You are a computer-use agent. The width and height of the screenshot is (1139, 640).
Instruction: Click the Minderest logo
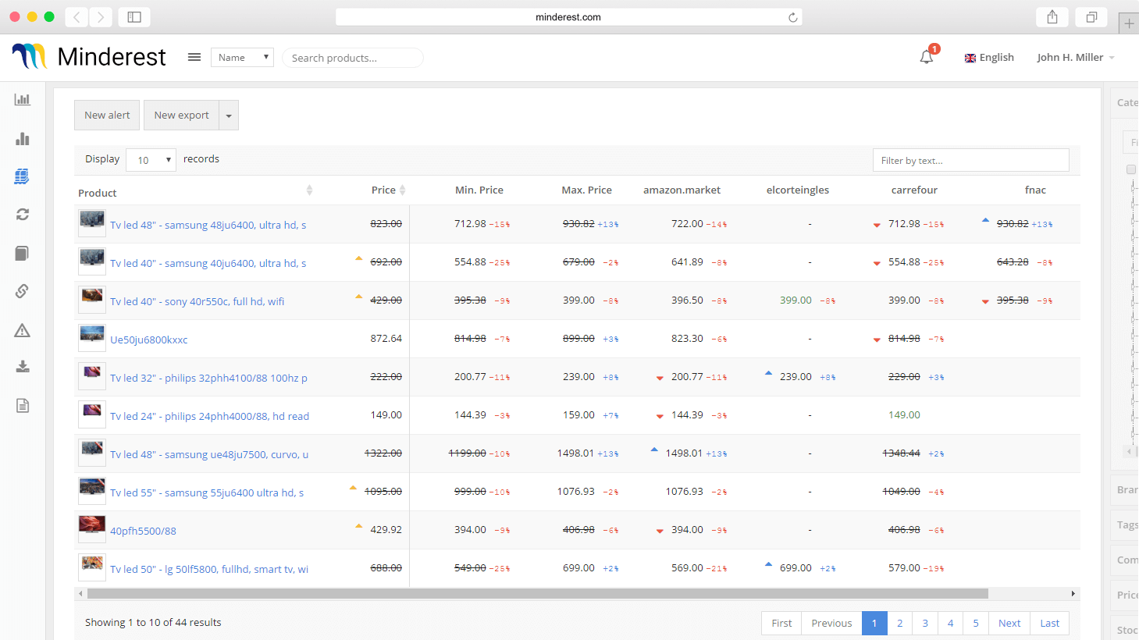(88, 56)
